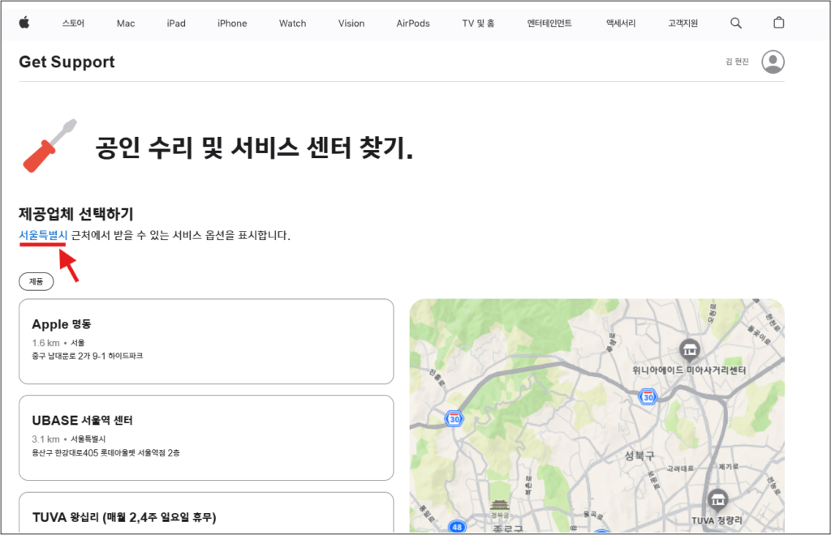Click the 김 현진 account name text
831x535 pixels.
click(x=737, y=62)
